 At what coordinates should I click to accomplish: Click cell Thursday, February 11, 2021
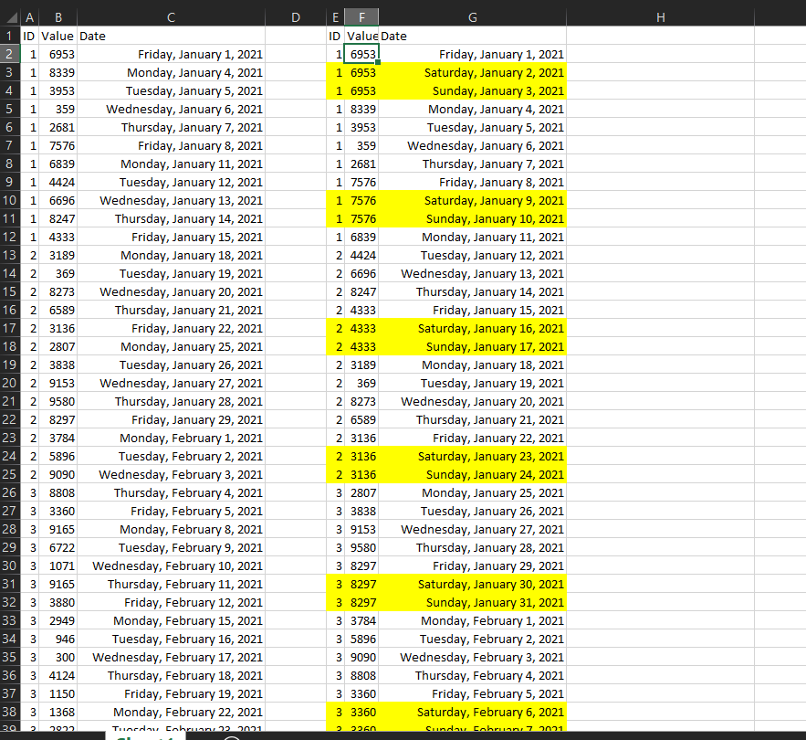(x=172, y=584)
